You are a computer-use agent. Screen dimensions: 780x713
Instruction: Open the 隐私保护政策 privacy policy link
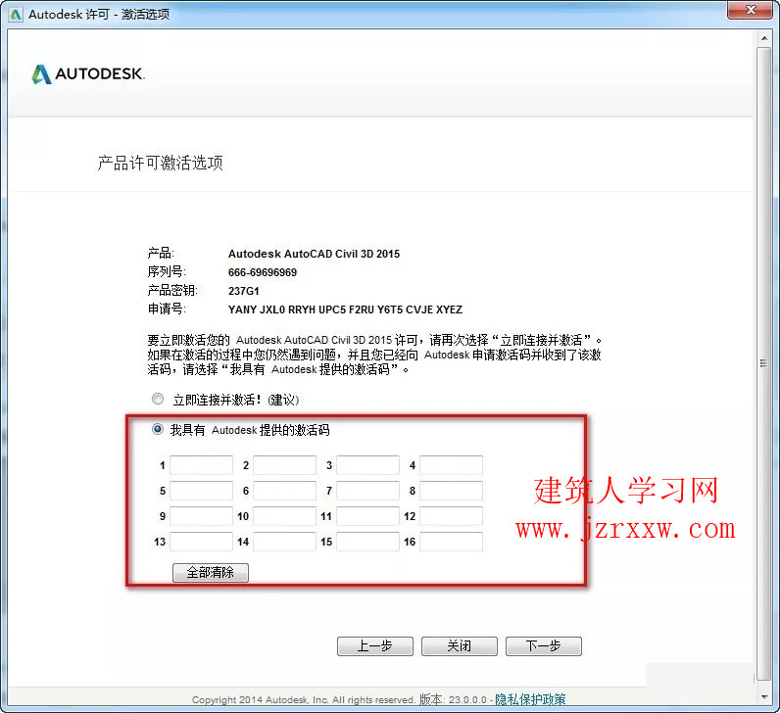(x=530, y=699)
